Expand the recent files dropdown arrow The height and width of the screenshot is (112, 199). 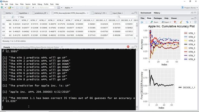point(13,8)
